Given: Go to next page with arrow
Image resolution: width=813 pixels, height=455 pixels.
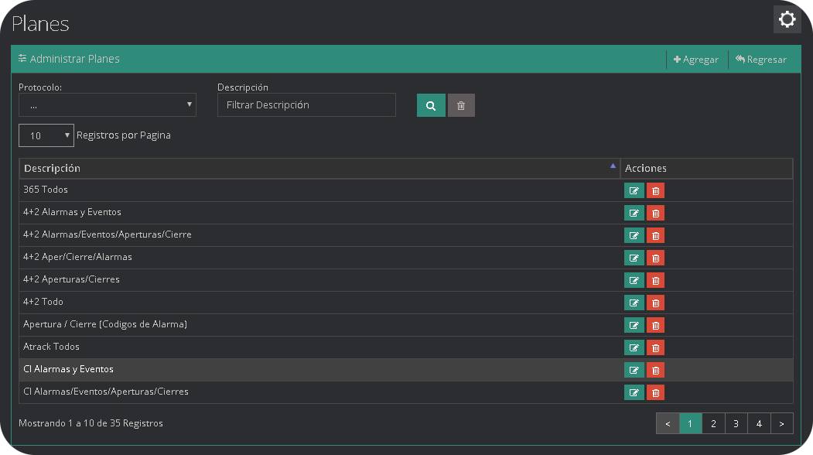Looking at the screenshot, I should (x=782, y=423).
